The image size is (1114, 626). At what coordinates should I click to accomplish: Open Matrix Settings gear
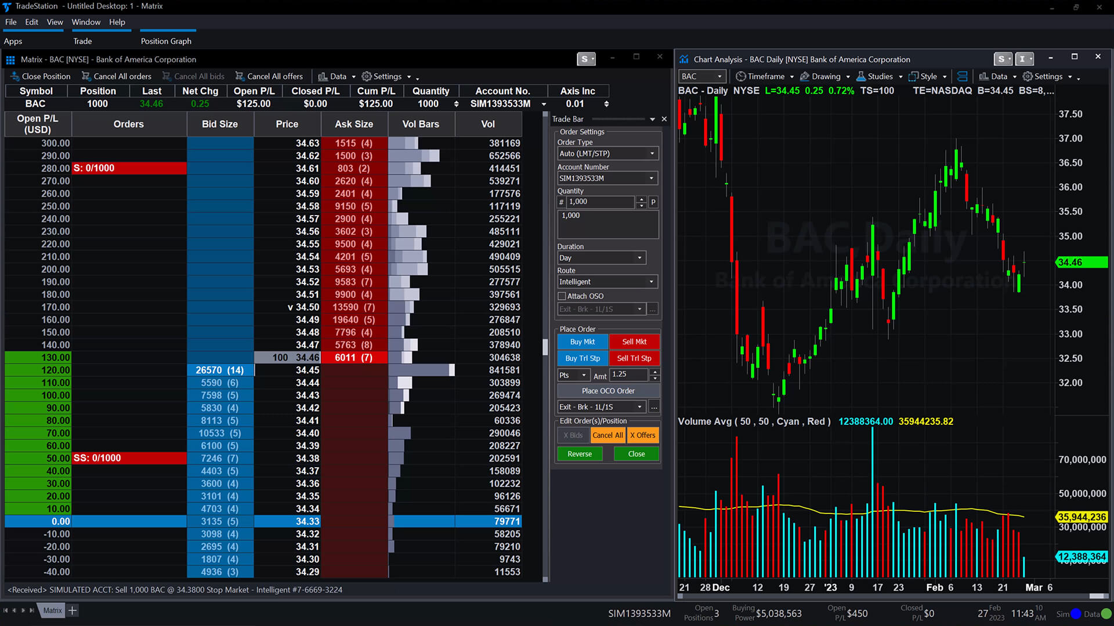point(367,77)
